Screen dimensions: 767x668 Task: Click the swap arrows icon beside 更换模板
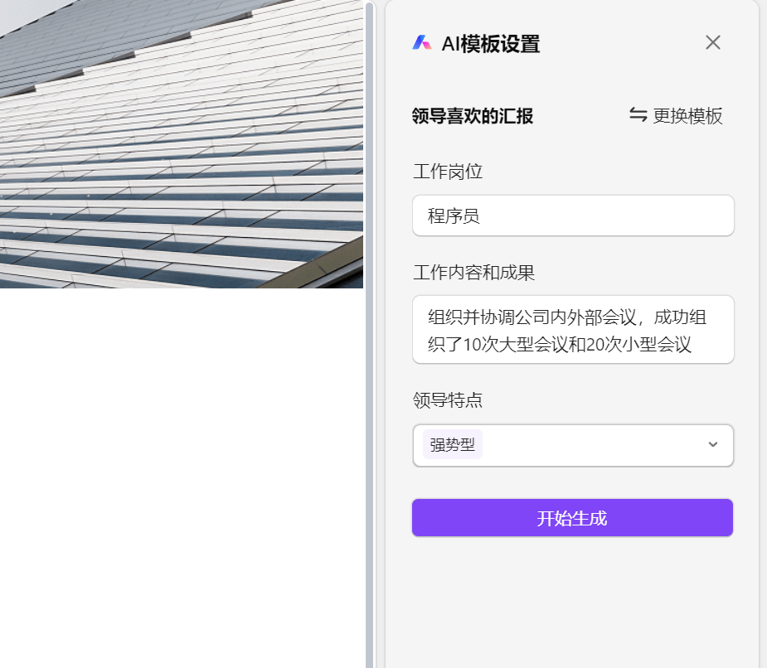(638, 115)
